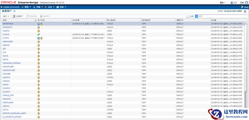Click the clock icon in the CTXSYS row

point(38,38)
